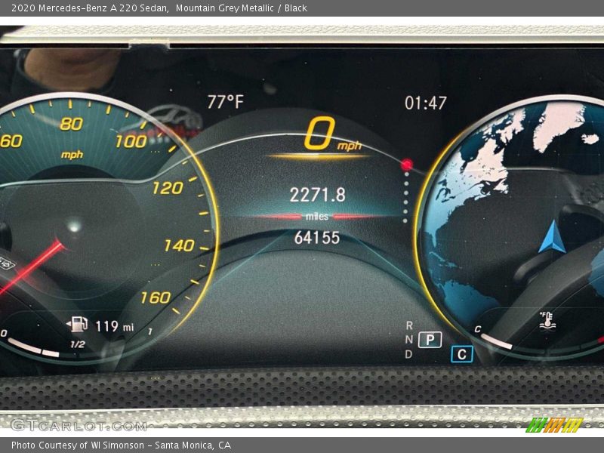Image resolution: width=604 pixels, height=453 pixels.
Task: Tap the coolant temperature icon
Action: [546, 320]
